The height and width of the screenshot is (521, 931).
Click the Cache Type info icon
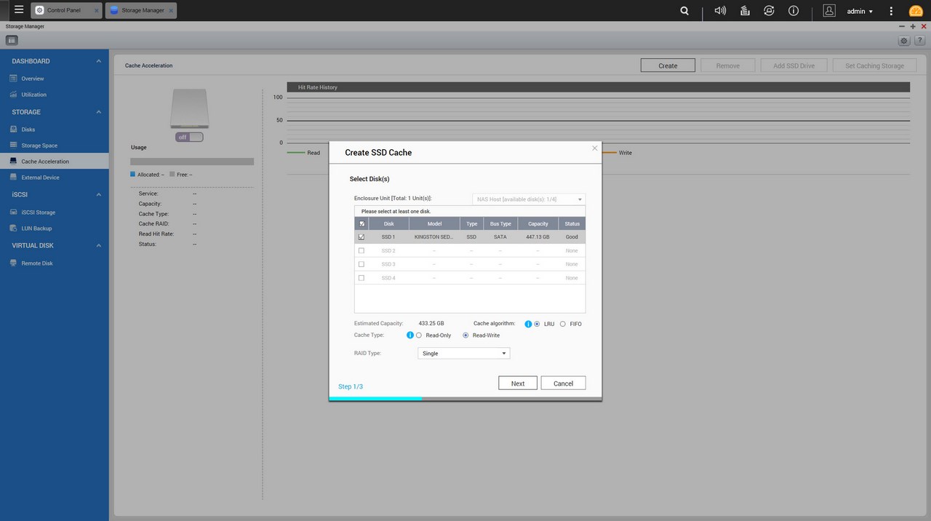409,335
